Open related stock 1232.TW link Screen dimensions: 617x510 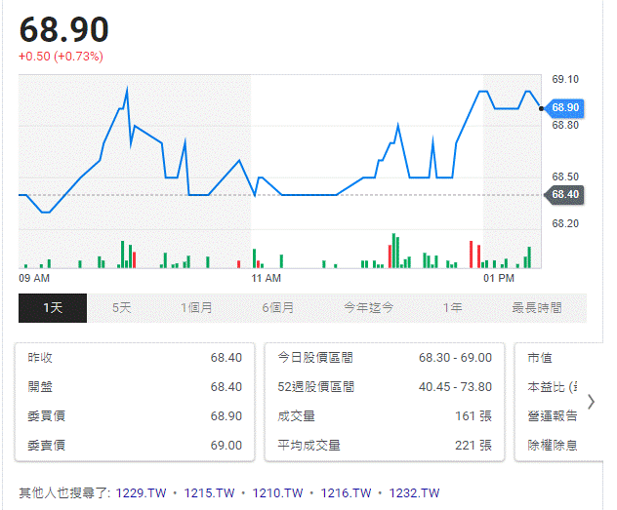point(414,492)
